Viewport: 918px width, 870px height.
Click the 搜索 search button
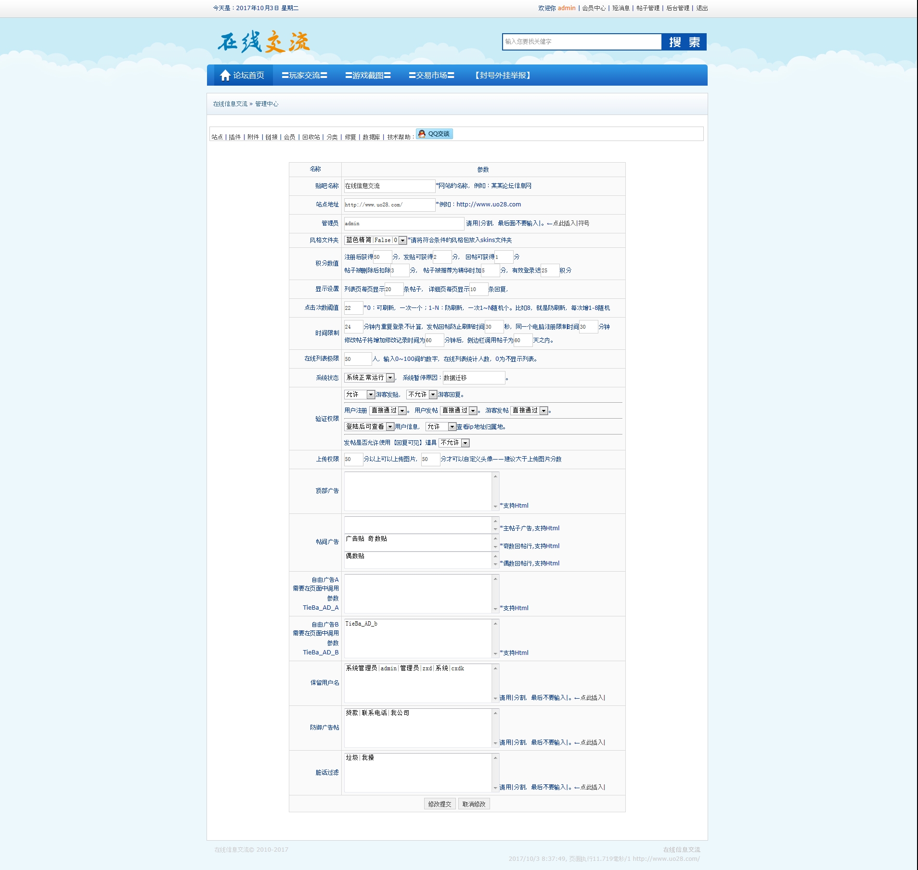pyautogui.click(x=684, y=42)
